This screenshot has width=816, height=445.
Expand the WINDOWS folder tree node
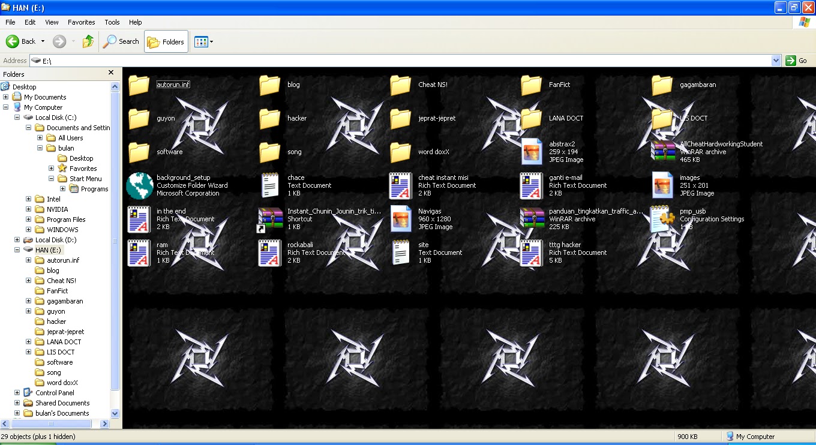tap(29, 230)
